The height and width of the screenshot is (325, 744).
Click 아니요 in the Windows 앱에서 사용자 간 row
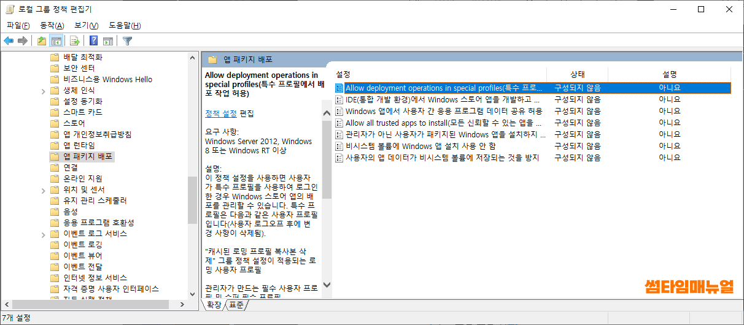670,111
